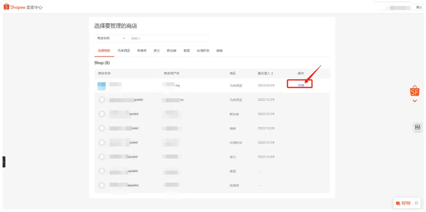Click the orange SF shopping bag icon
Image resolution: width=426 pixels, height=212 pixels.
coord(415,91)
